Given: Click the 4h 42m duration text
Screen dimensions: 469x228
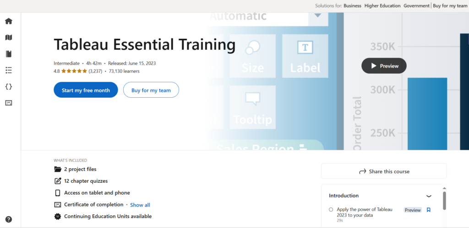Looking at the screenshot, I should point(94,63).
